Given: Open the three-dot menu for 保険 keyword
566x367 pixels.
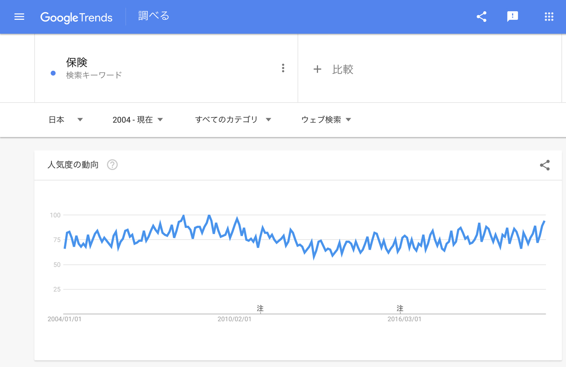Looking at the screenshot, I should 283,68.
